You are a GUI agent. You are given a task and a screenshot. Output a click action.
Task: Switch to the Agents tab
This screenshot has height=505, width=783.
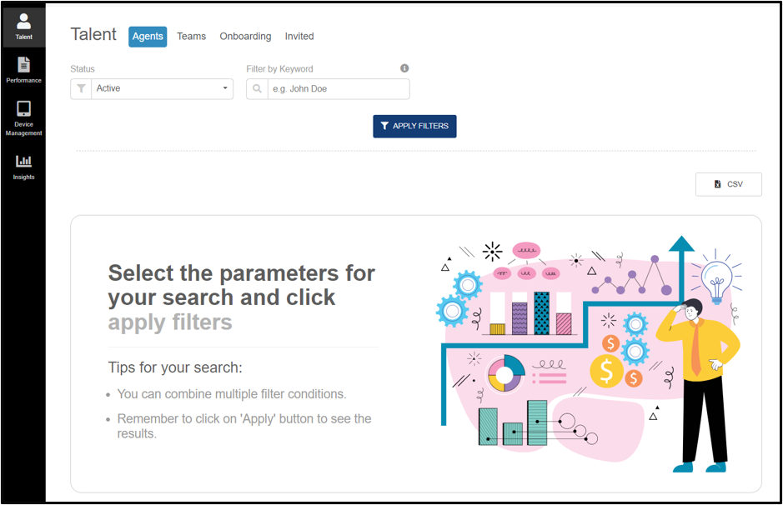pyautogui.click(x=148, y=37)
